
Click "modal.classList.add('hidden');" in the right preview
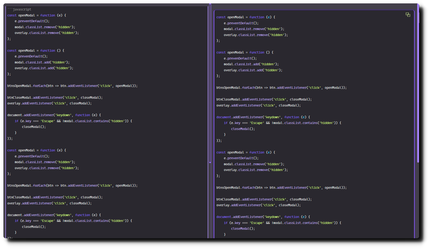coord(251,64)
